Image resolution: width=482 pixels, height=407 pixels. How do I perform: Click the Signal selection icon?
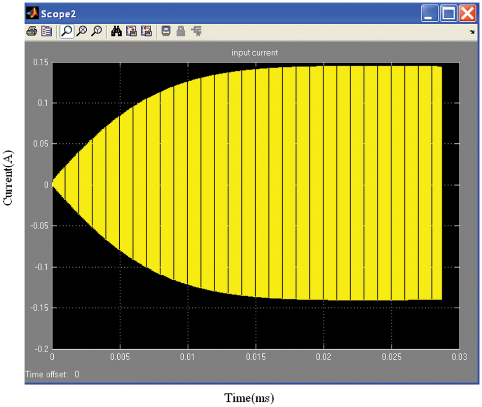click(196, 31)
